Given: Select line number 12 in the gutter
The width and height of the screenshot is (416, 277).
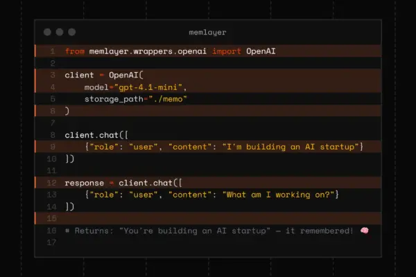Looking at the screenshot, I should coord(52,183).
